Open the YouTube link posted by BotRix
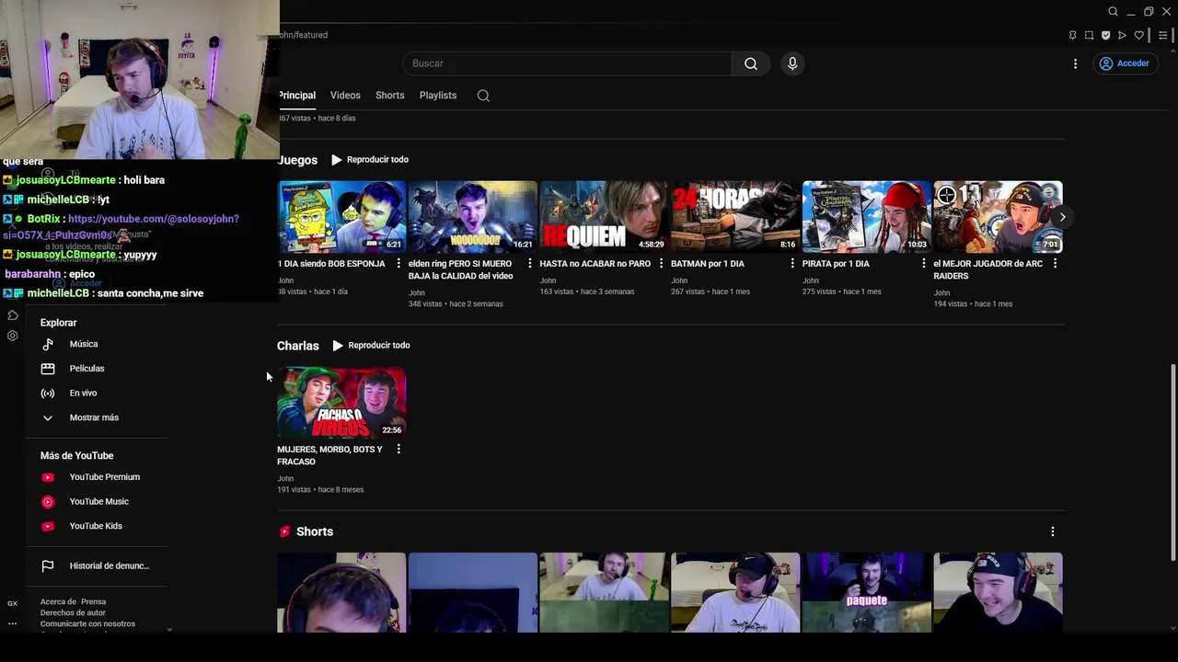1178x662 pixels. 122,227
